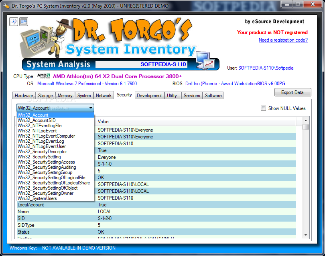This screenshot has height=256, width=325.
Task: Click the Status row label
Action: (23, 232)
